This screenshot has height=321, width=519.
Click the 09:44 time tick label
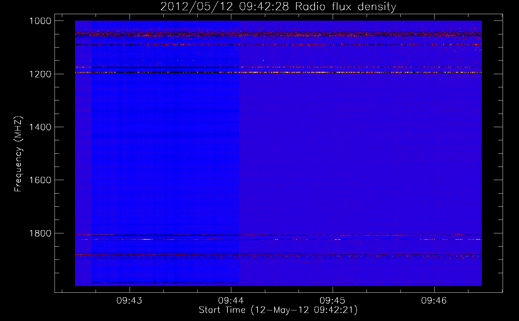point(231,300)
